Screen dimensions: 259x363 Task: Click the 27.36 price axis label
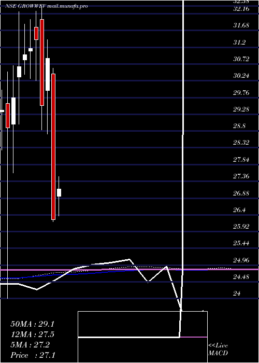(x=241, y=176)
